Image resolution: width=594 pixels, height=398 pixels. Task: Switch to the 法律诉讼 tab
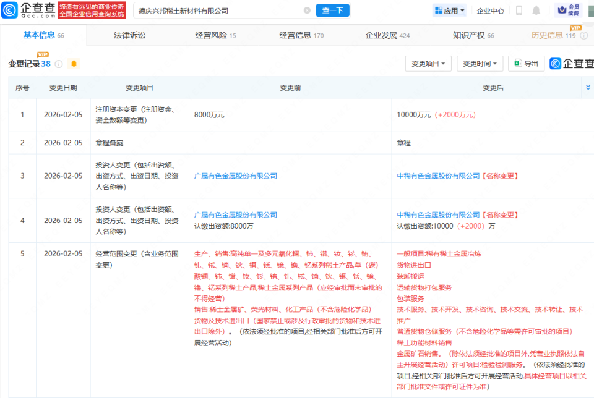point(129,36)
